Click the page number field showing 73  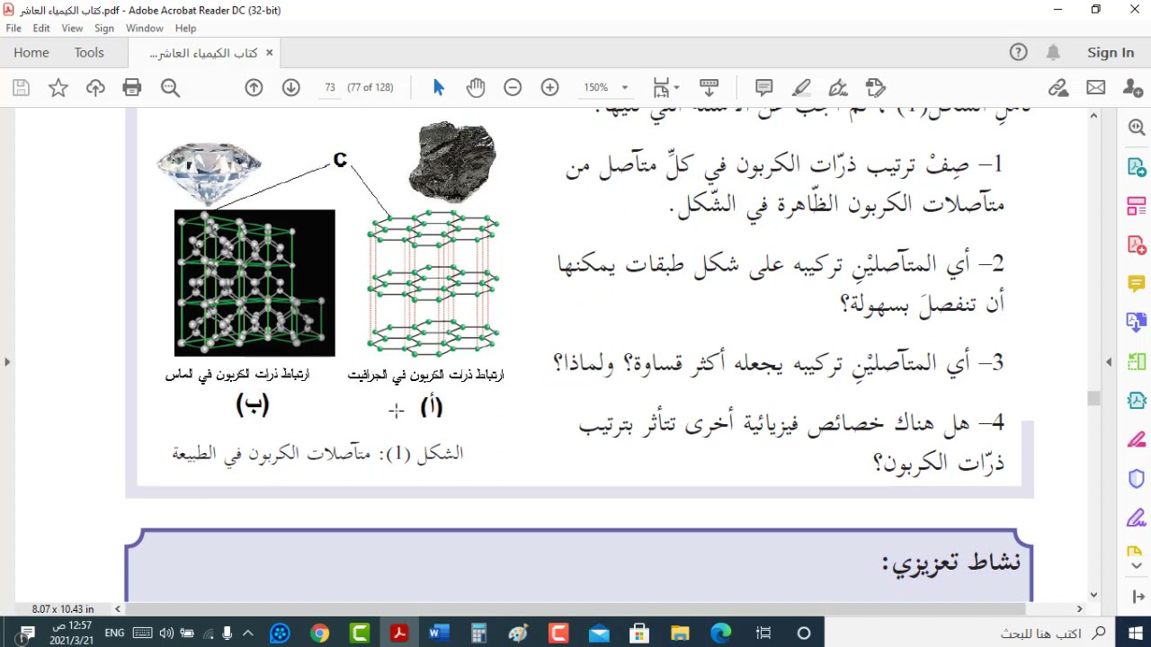pyautogui.click(x=329, y=87)
